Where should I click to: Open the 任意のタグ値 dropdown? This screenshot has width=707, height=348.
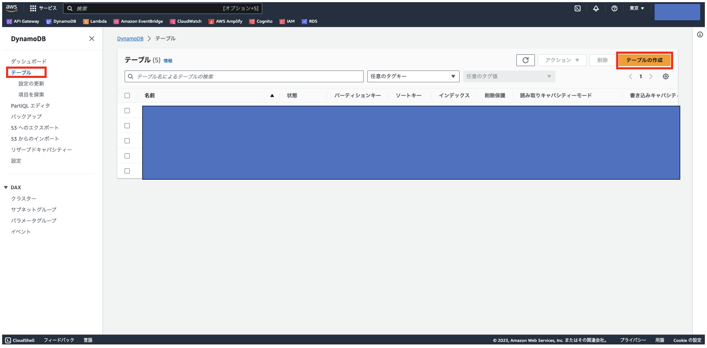(509, 77)
